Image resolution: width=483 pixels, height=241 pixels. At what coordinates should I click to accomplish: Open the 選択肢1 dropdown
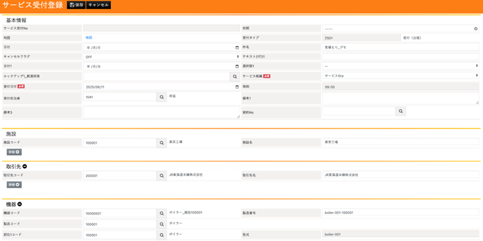pyautogui.click(x=400, y=66)
